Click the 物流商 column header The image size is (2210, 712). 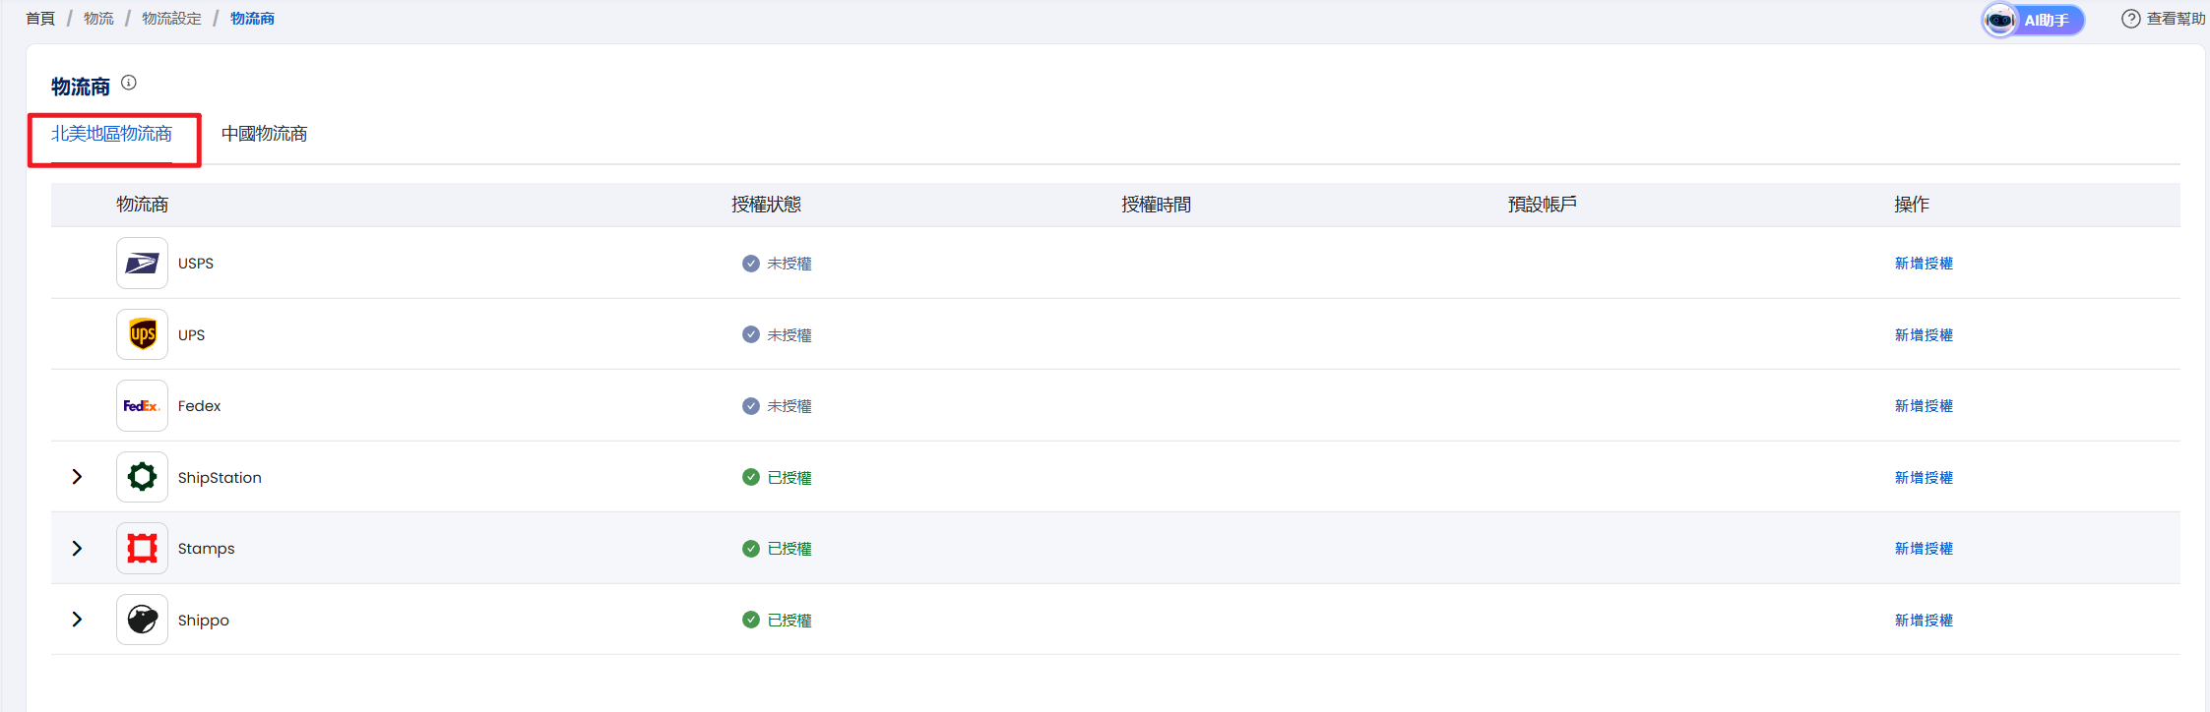[x=143, y=205]
